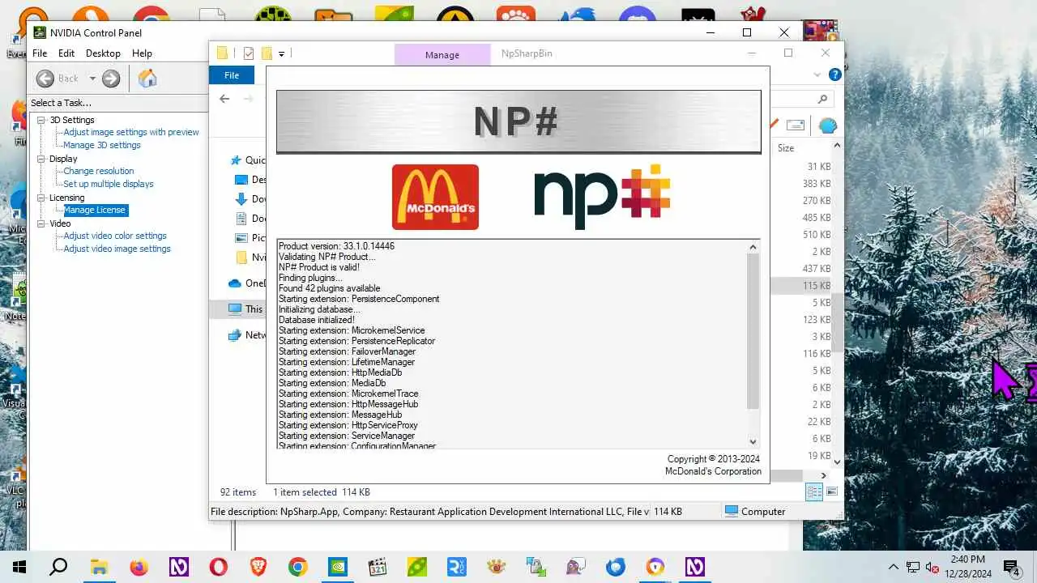1037x583 pixels.
Task: Click the File tab in File Explorer
Action: (232, 75)
